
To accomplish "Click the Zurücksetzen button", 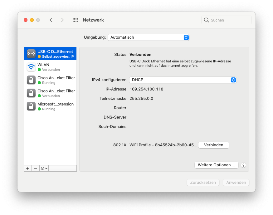I will 203,182.
